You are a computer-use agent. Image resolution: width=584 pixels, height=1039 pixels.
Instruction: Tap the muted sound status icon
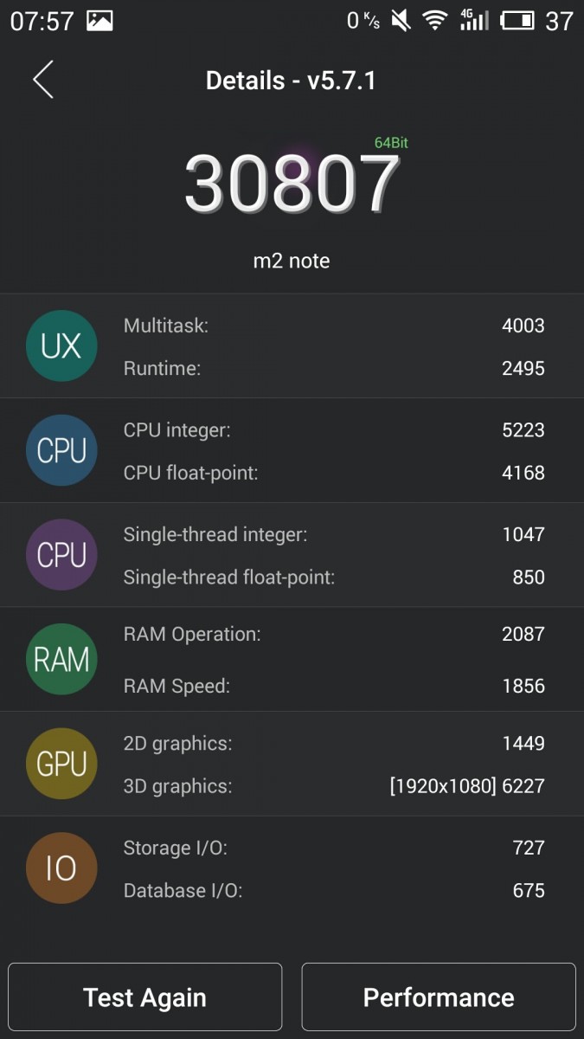pyautogui.click(x=401, y=21)
